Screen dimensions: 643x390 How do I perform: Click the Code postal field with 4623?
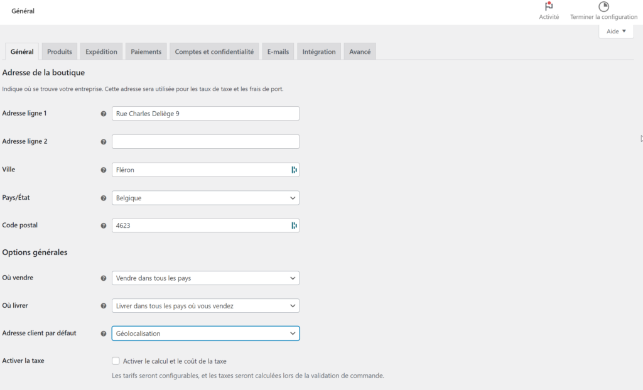[205, 225]
